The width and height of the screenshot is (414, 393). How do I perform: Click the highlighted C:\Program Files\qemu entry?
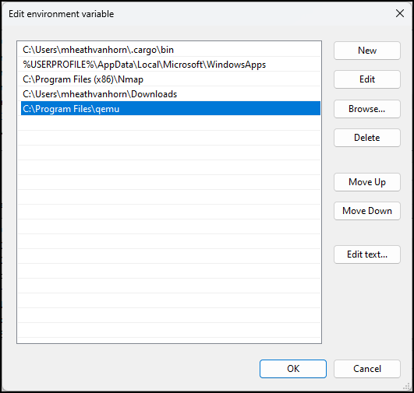[x=171, y=109]
